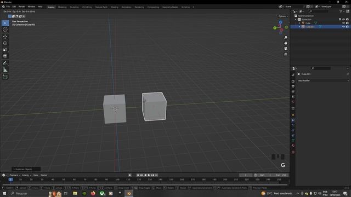
Task: Click the Blender logo menu icon
Action: (3, 7)
